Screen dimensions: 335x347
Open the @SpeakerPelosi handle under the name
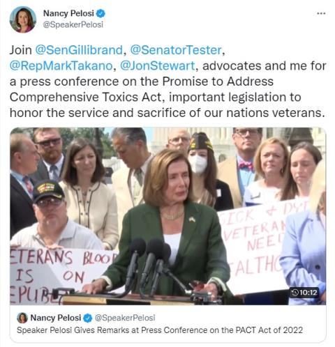tap(73, 24)
